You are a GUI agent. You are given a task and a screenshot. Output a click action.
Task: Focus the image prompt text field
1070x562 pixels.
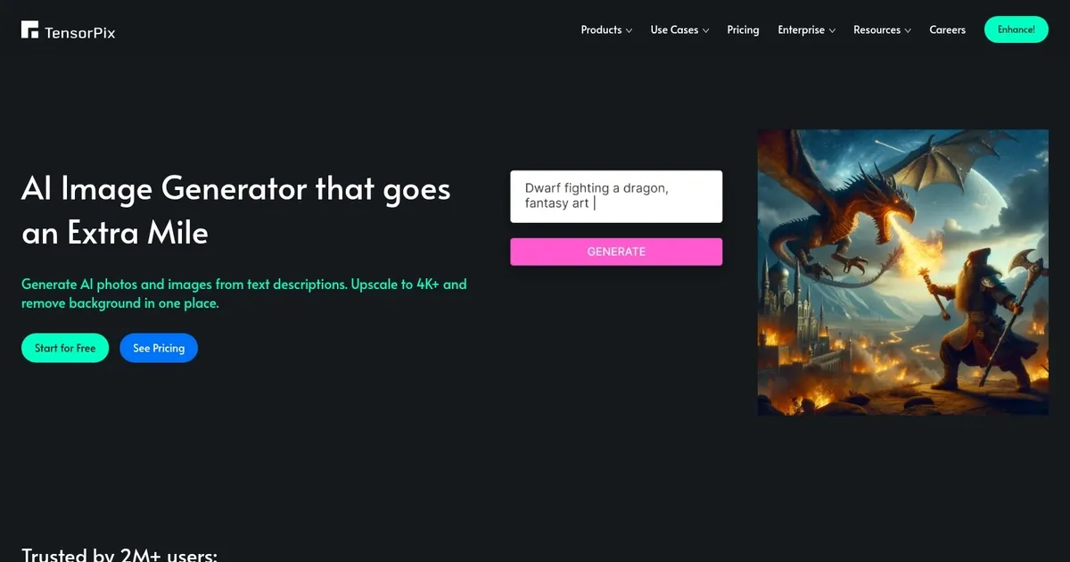(x=615, y=196)
